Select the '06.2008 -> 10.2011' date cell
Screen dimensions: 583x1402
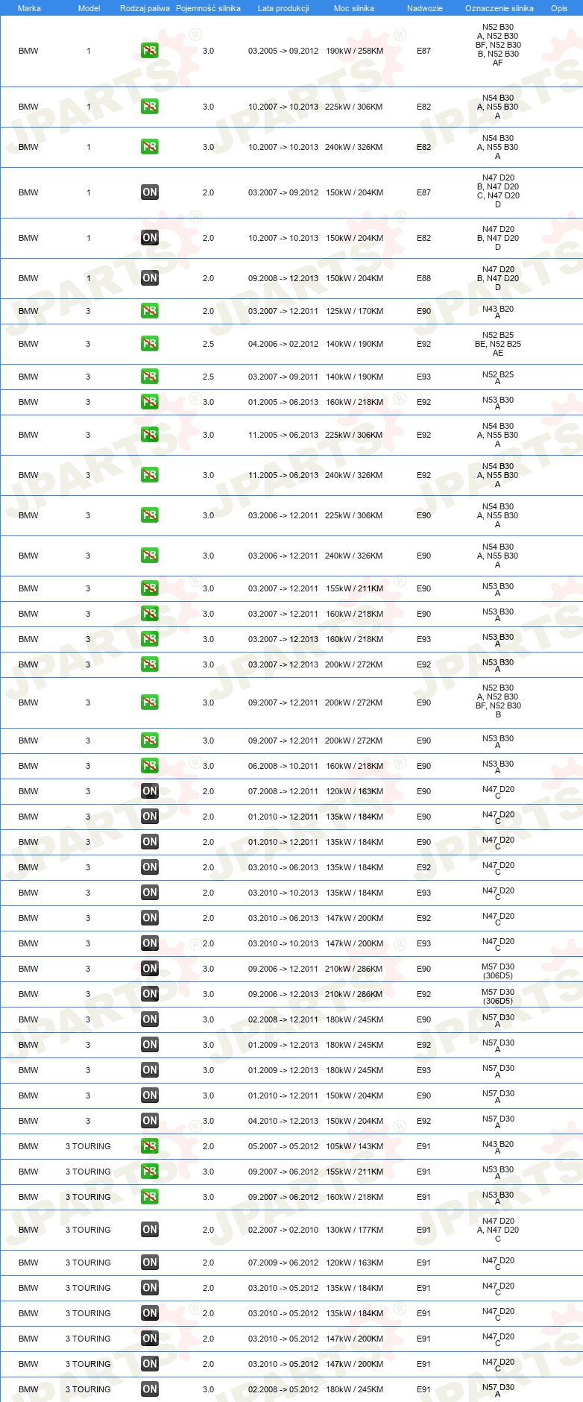283,766
